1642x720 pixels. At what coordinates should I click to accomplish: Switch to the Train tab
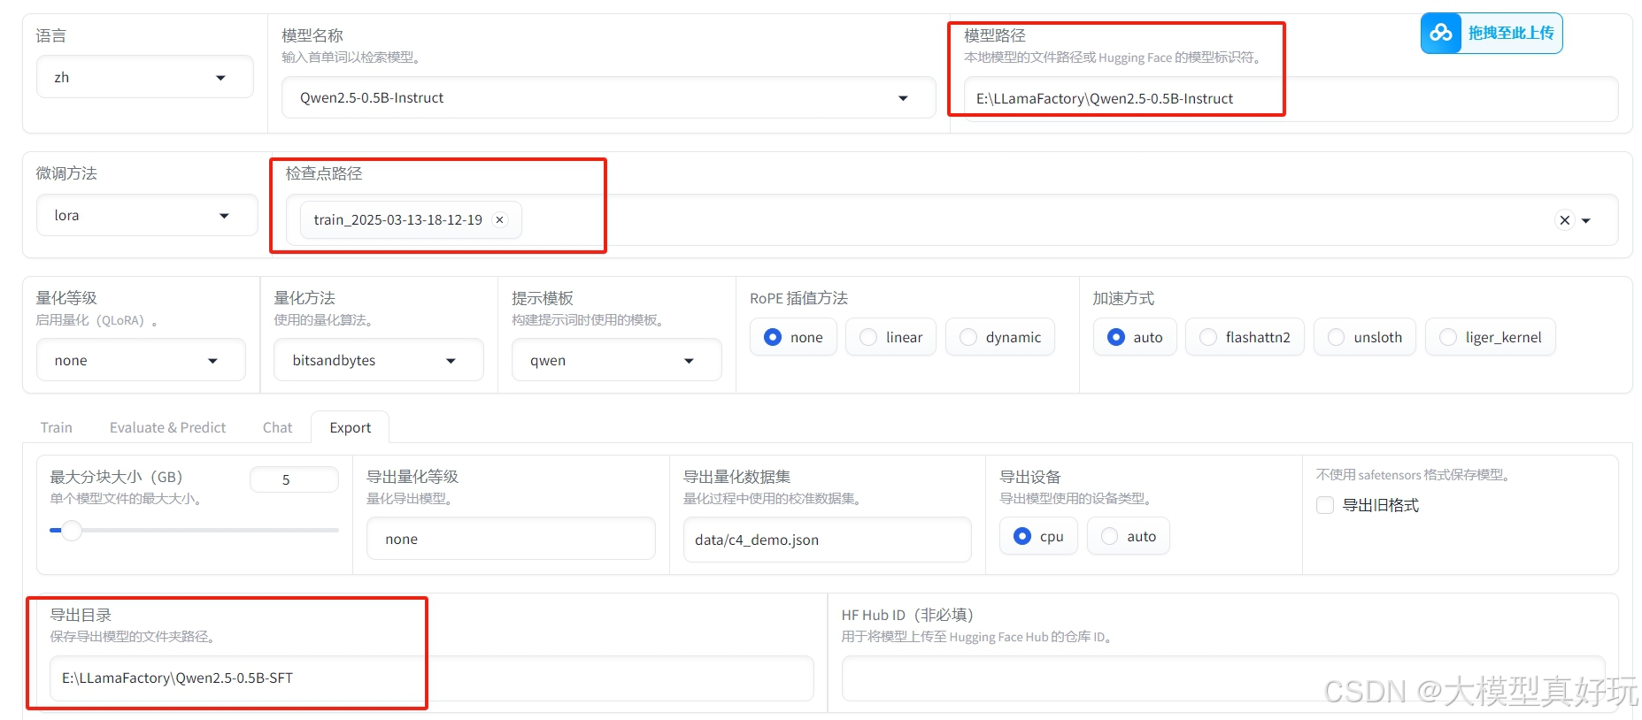[x=57, y=427]
